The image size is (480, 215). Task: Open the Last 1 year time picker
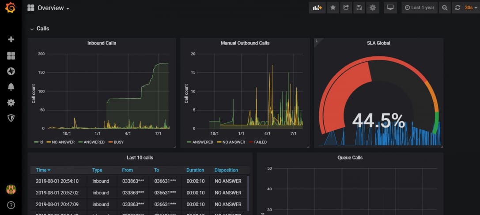click(x=420, y=7)
